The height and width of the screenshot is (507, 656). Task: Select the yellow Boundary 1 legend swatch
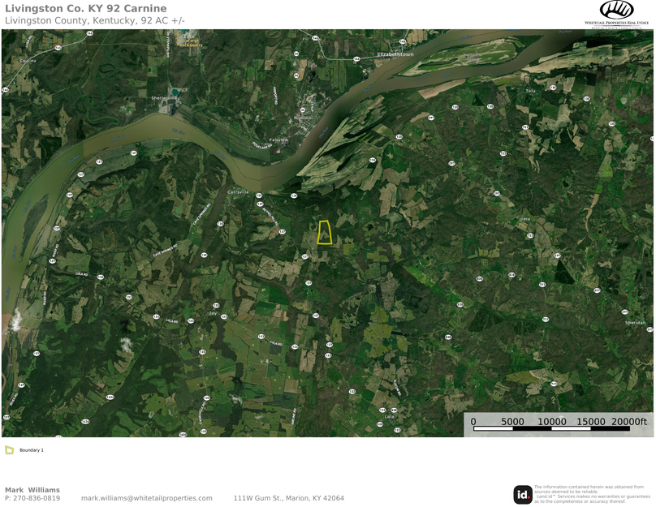pos(9,450)
